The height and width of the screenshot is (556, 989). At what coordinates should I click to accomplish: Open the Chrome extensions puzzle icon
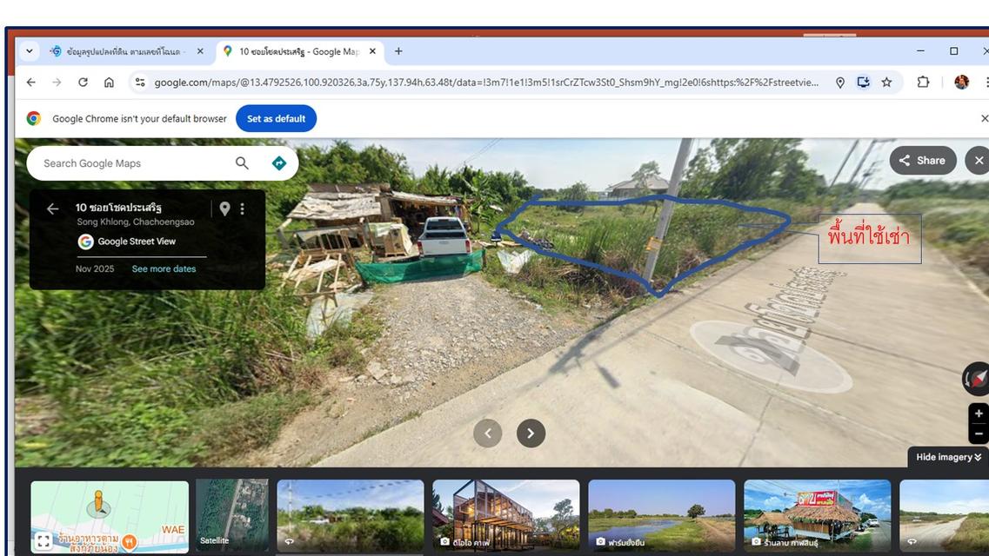pos(923,83)
